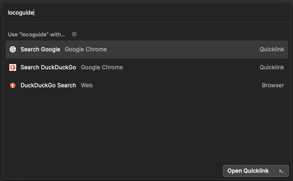Click the DuckDuckGo icon beside DuckDuckGo Search

[x=13, y=85]
